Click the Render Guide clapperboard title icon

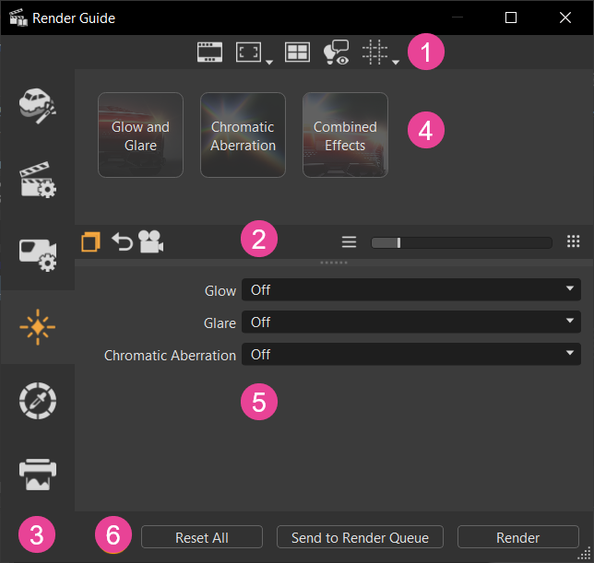18,18
